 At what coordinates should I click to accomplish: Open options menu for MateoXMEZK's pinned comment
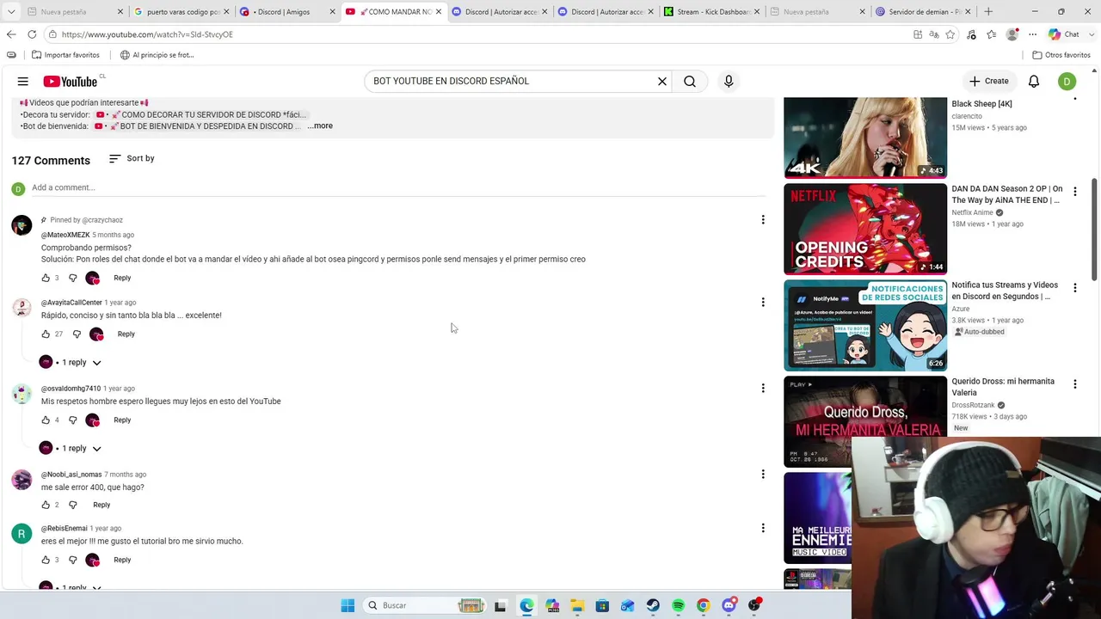pos(763,220)
